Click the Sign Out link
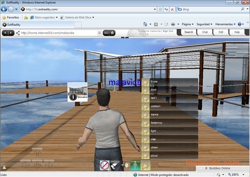The width and height of the screenshot is (250, 177). pyautogui.click(x=168, y=31)
